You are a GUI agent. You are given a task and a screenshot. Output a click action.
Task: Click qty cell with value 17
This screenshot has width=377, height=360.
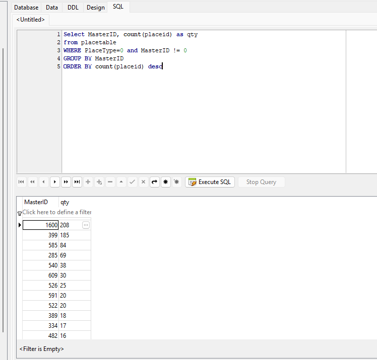point(75,326)
